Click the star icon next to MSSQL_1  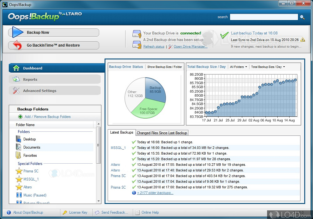tap(19, 179)
